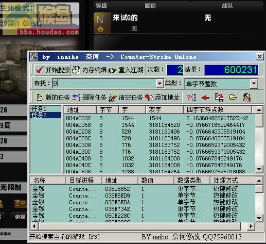
Task: Select saved entry at address 03898852
Action: point(143,189)
